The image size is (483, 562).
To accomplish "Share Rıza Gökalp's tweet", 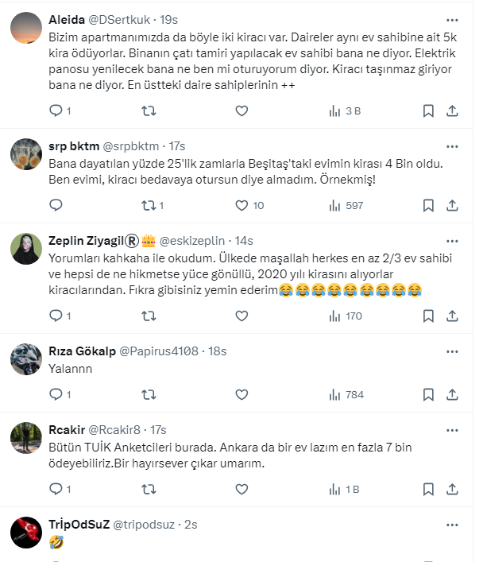I will pos(452,393).
